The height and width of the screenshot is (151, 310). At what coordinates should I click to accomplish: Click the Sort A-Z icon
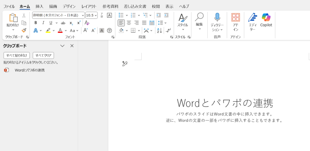[x=159, y=30]
